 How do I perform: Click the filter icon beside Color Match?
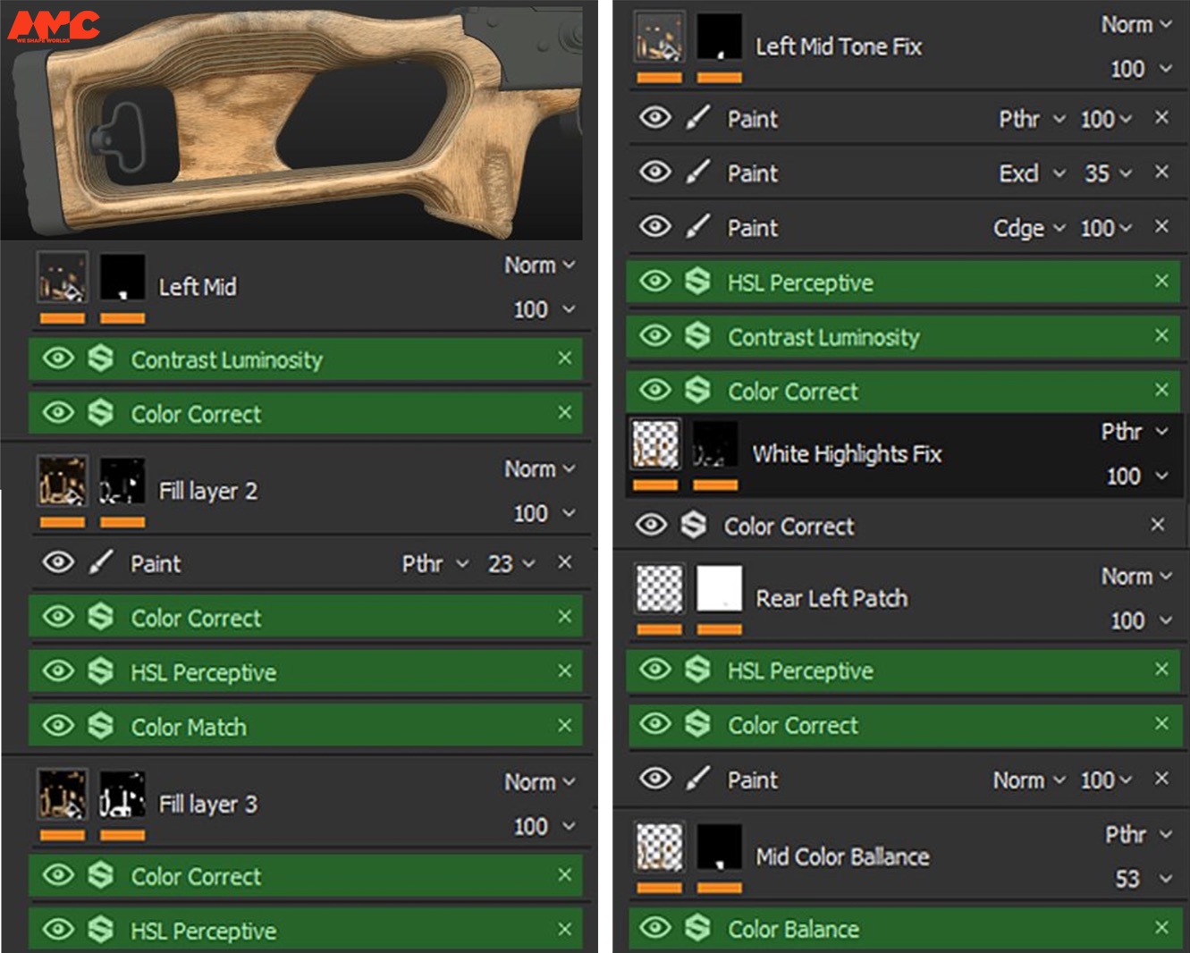click(x=101, y=725)
